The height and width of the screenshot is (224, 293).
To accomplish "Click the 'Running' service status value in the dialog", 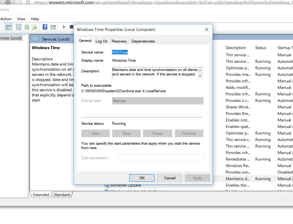I will click(119, 124).
